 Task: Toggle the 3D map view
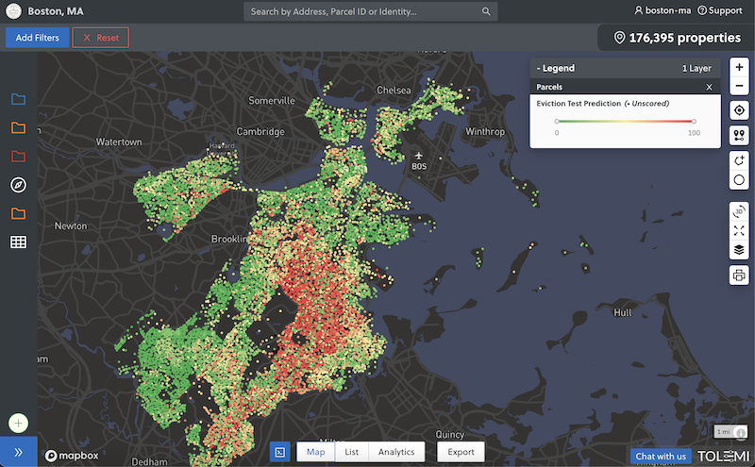(x=739, y=211)
